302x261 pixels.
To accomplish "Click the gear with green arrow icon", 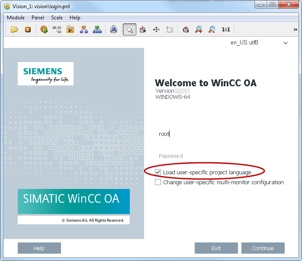I will [x=44, y=29].
